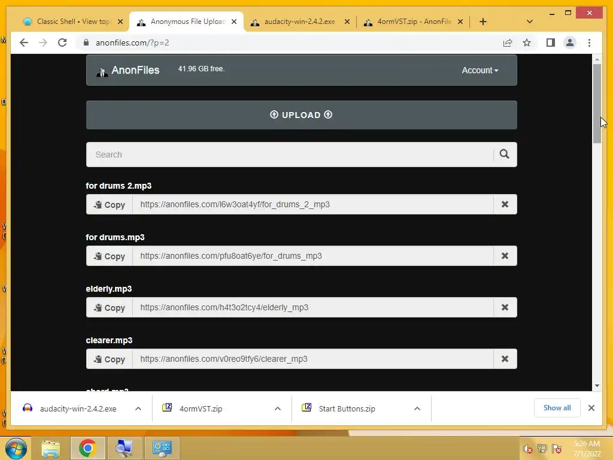Click the taskbar clock 5:26 AM
The image size is (613, 460).
coord(587,443)
